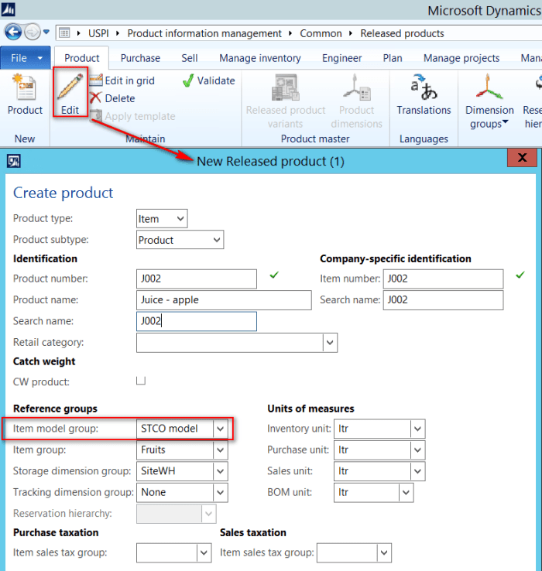Open the File menu
This screenshot has width=542, height=571.
tap(25, 58)
